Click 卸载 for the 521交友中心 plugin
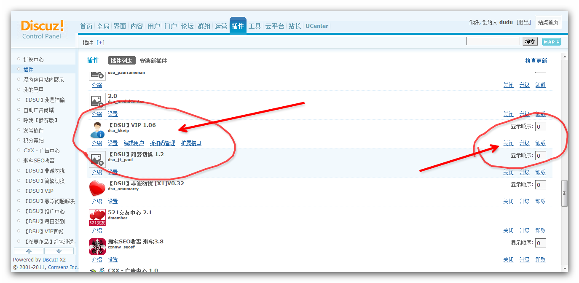The width and height of the screenshot is (579, 283). 540,231
